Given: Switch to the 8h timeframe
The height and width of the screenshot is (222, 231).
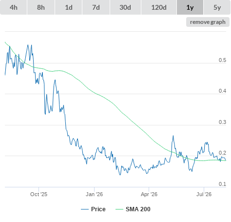Looking at the screenshot, I should pyautogui.click(x=41, y=7).
